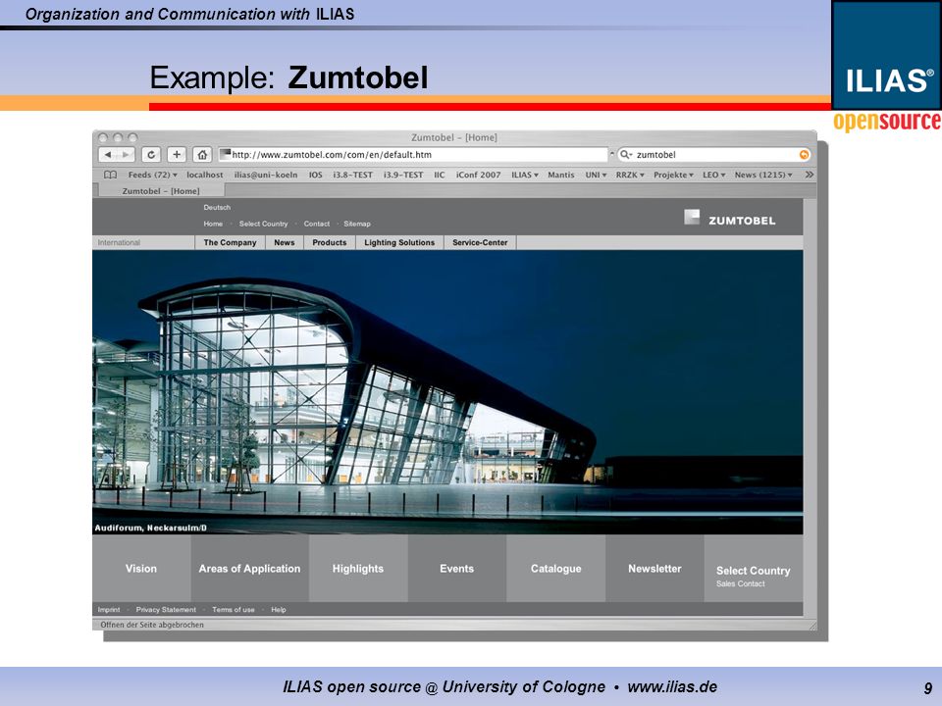Open the Service-Center menu
This screenshot has width=942, height=706.
pos(480,242)
